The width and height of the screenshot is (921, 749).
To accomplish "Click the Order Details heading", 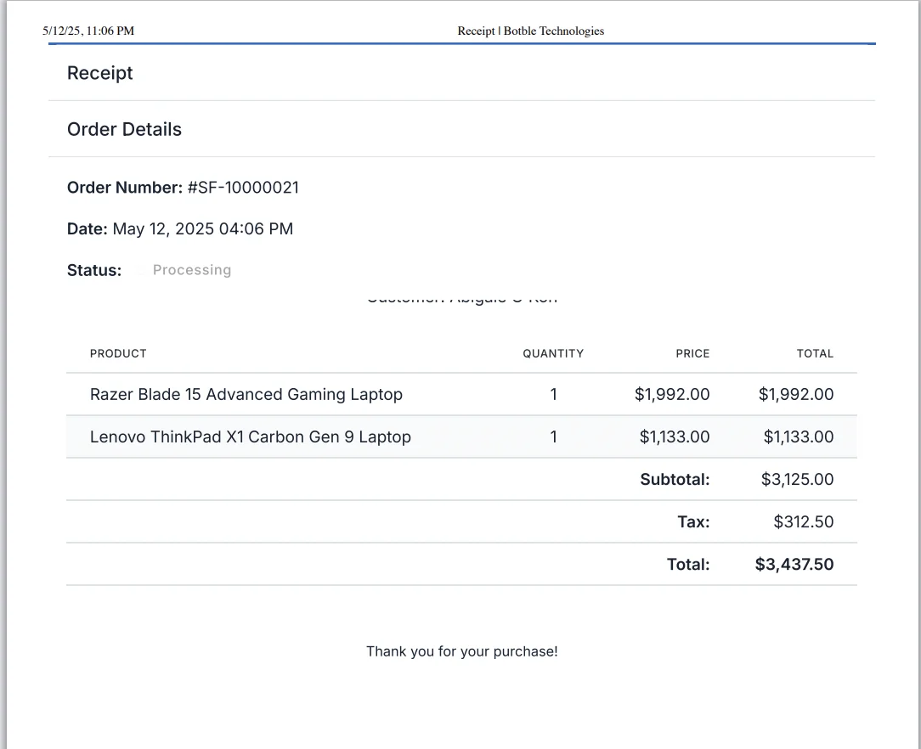I will pos(124,129).
